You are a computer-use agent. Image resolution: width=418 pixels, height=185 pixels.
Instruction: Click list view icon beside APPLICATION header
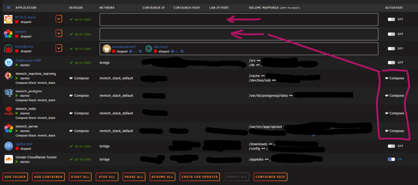click(8, 7)
